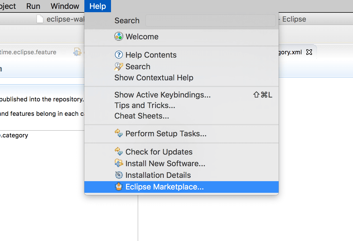The image size is (353, 241).
Task: Click the Eclipse Marketplace basket icon
Action: (119, 187)
